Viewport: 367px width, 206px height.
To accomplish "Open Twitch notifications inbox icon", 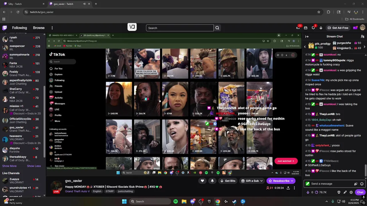I will pos(306,28).
